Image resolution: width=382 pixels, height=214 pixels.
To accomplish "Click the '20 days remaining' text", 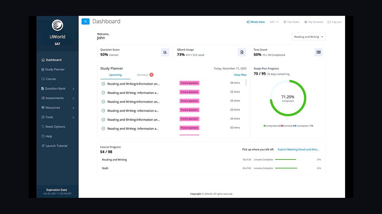I will [278, 74].
